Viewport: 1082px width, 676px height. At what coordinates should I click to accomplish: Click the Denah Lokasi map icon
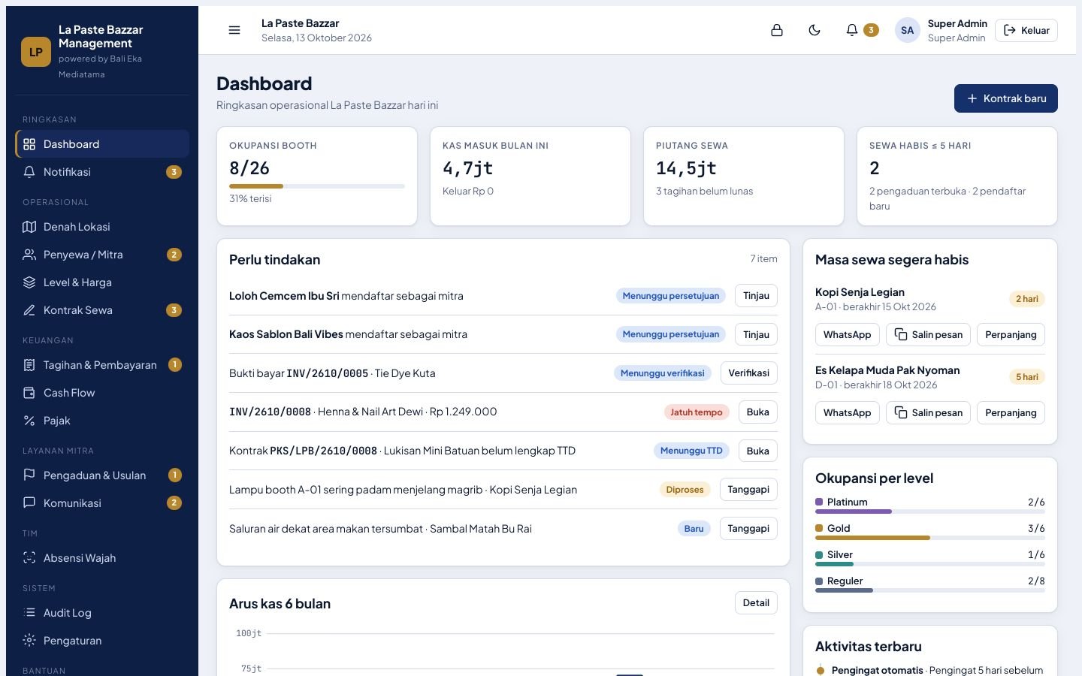pyautogui.click(x=29, y=227)
